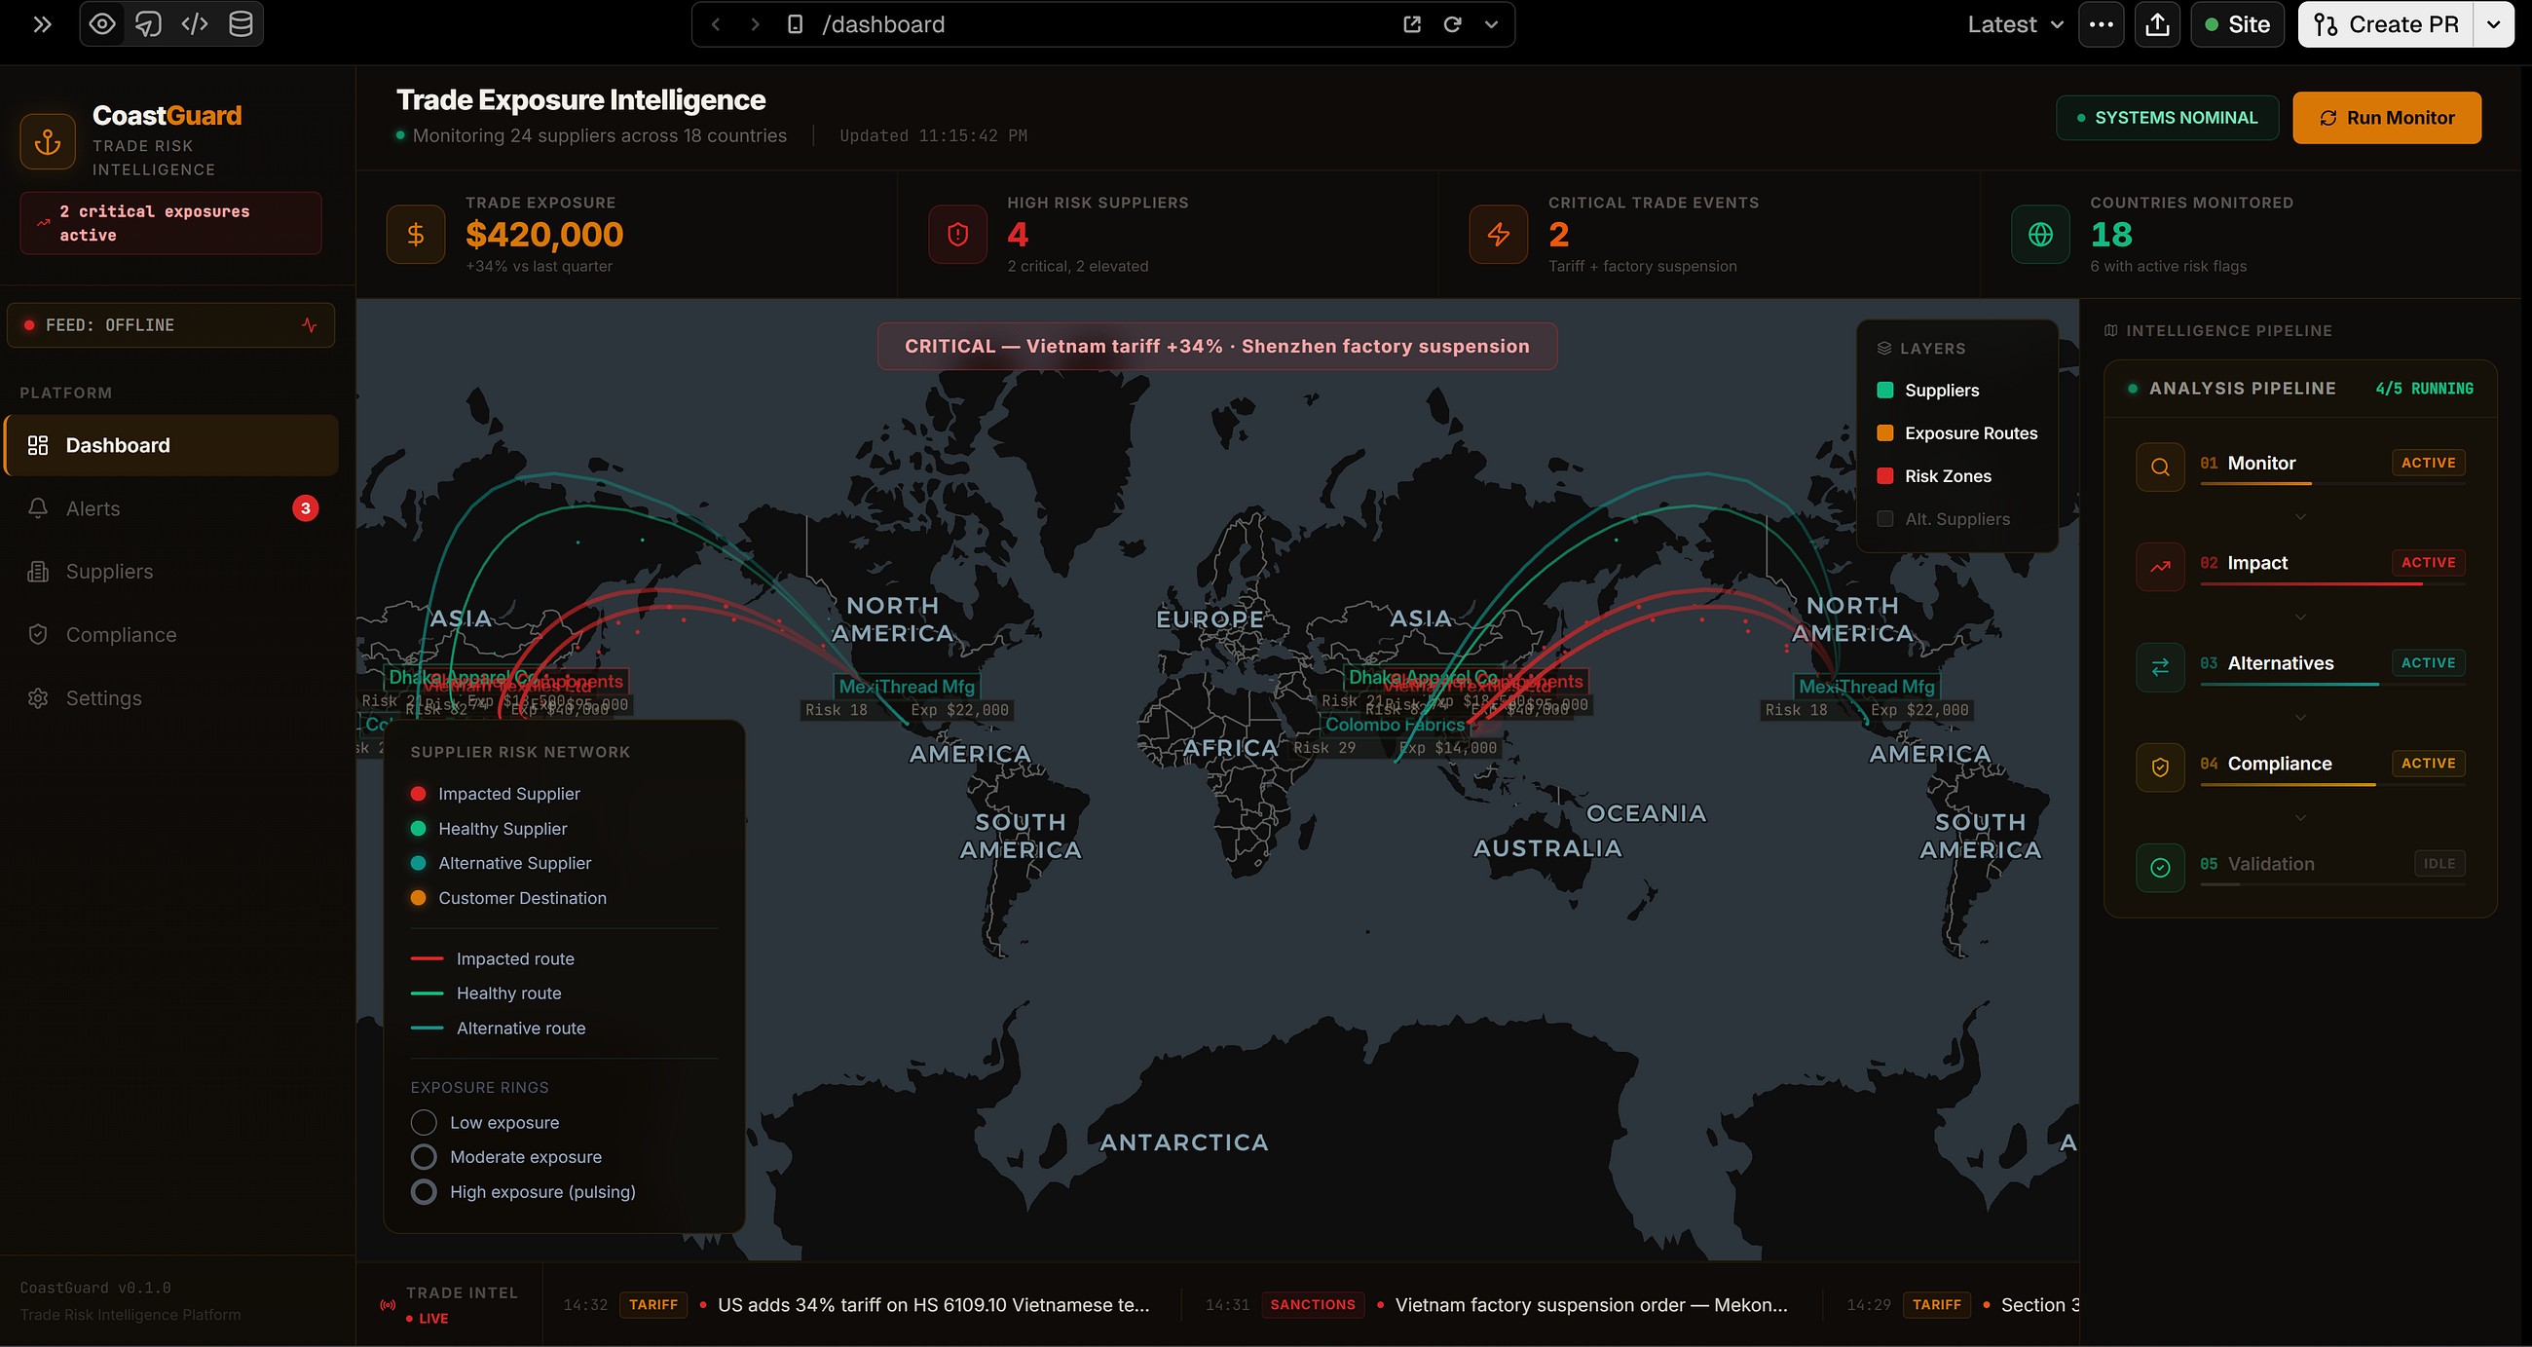This screenshot has width=2532, height=1347.
Task: Click the Alternatives stage teal progress bar
Action: (2331, 685)
